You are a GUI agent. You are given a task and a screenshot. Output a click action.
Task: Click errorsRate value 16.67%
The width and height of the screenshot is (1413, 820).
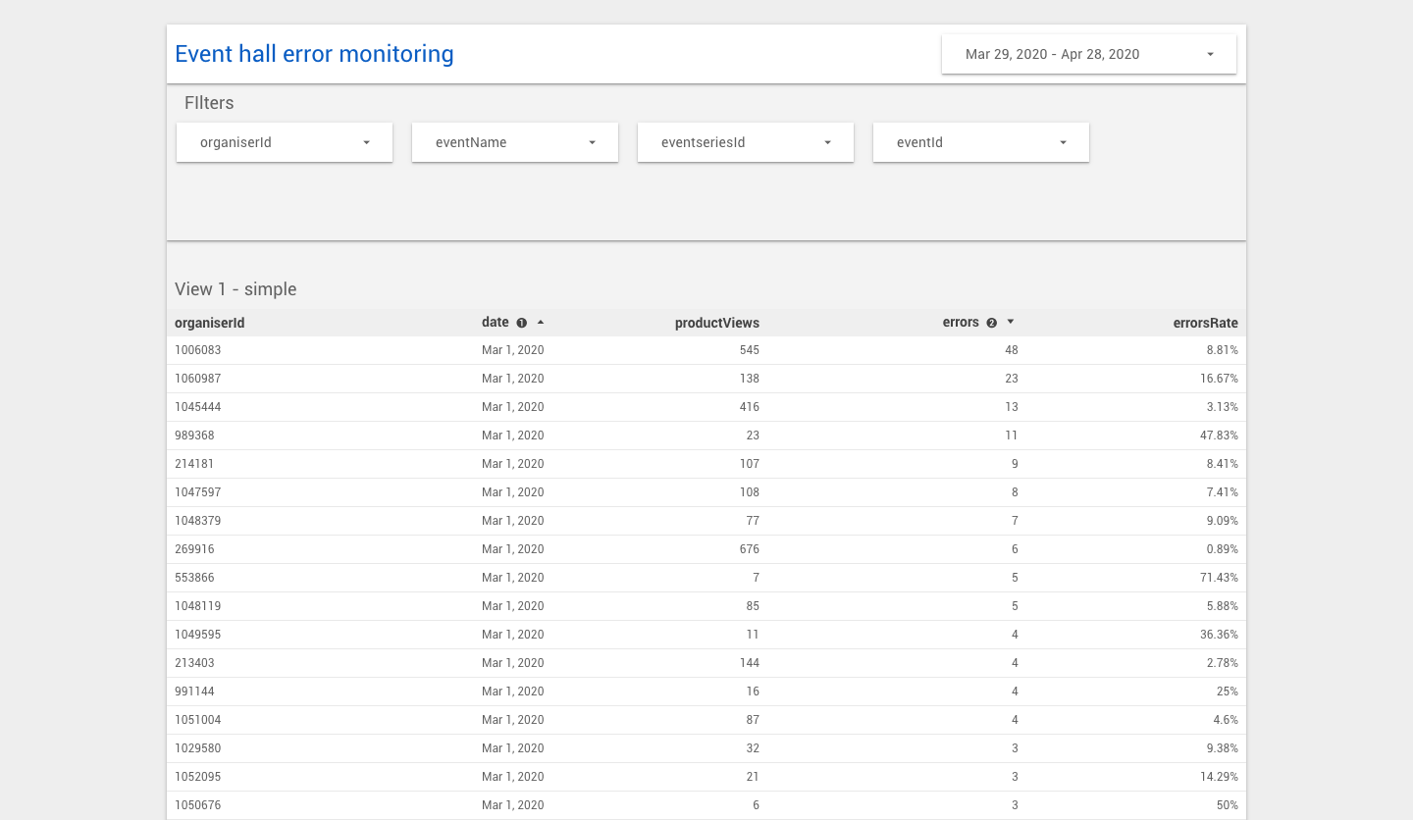(x=1220, y=379)
